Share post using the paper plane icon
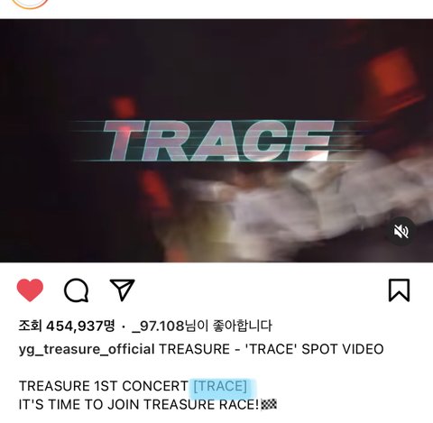This screenshot has height=423, width=433. (x=122, y=290)
